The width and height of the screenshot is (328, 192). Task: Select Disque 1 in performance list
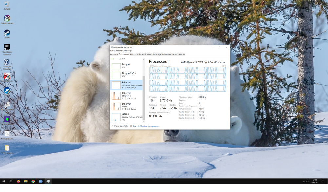point(126,66)
